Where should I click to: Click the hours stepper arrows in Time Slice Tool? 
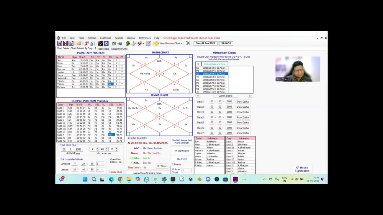pos(97,149)
